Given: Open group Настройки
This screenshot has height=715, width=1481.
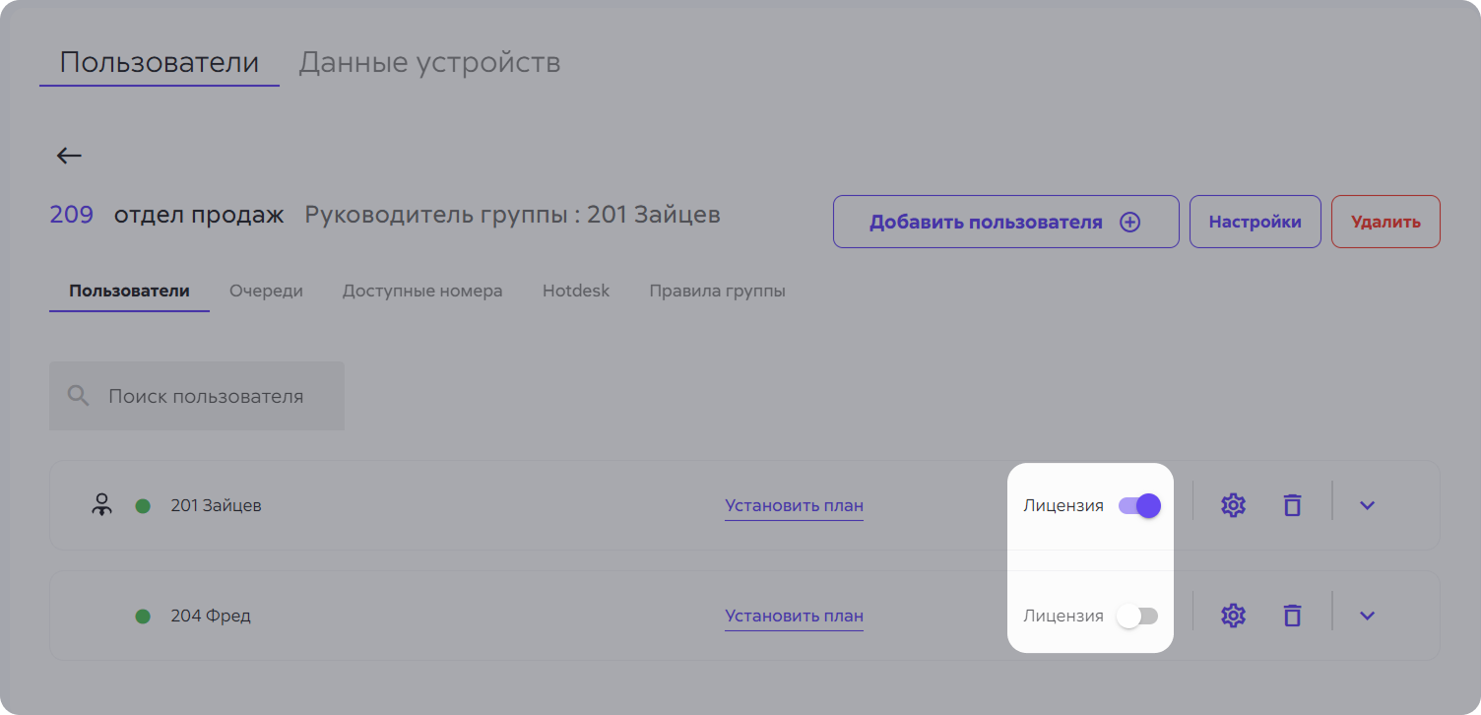Looking at the screenshot, I should [1255, 222].
